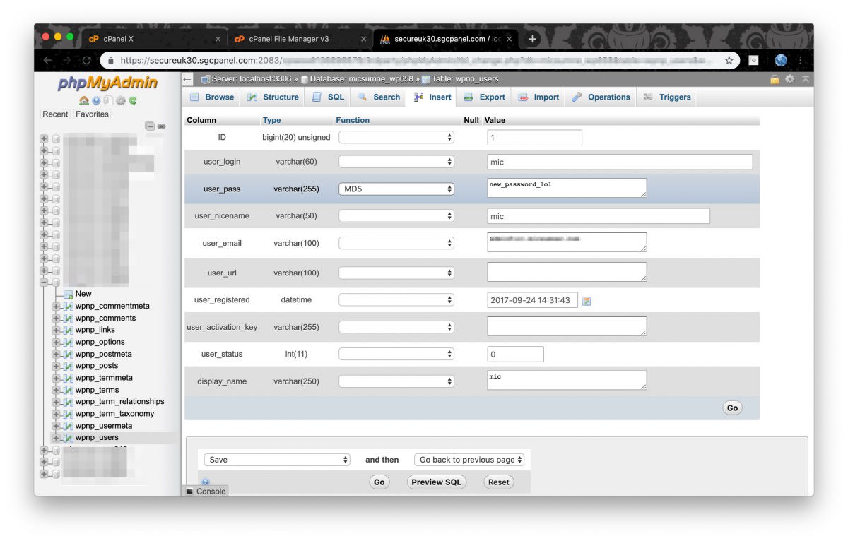
Task: Switch to the Import tab
Action: [x=539, y=97]
